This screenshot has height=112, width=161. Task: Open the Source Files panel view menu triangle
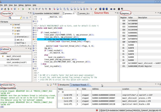[x=30, y=17]
